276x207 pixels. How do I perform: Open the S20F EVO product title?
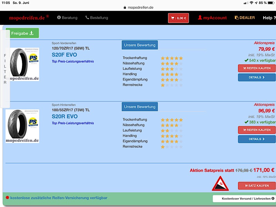pos(64,55)
